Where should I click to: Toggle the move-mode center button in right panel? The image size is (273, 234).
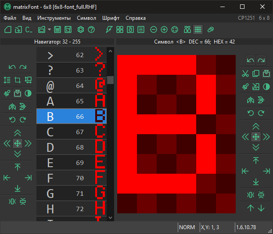pyautogui.click(x=256, y=137)
